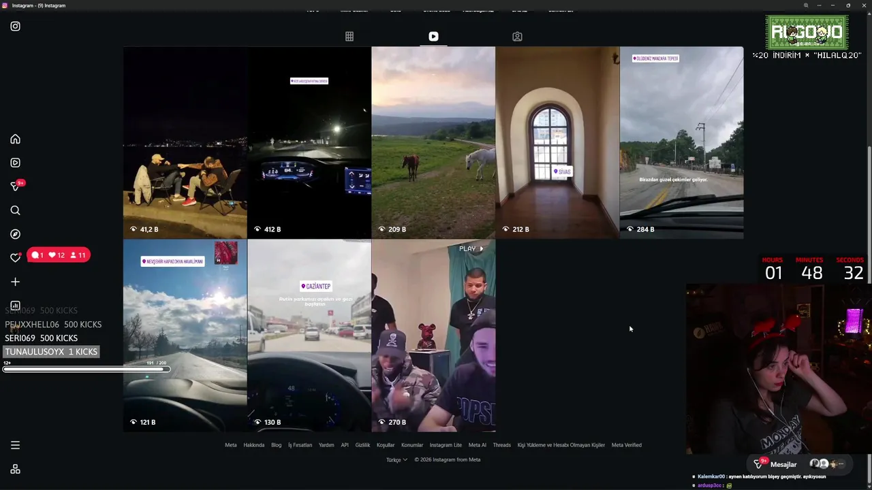
Task: Open Search from the sidebar
Action: (15, 210)
